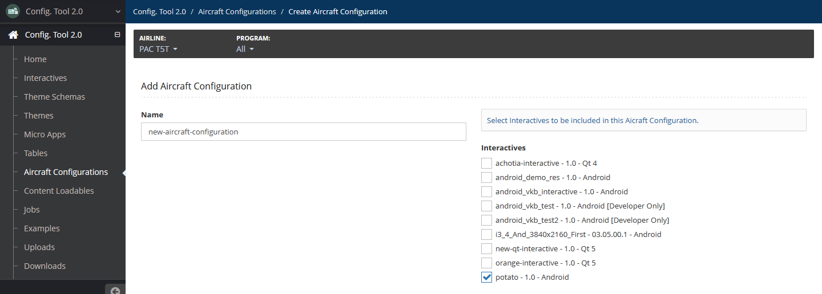Click Config. Tool 2.0 breadcrumb link
Screen dimensions: 822x294
(159, 11)
